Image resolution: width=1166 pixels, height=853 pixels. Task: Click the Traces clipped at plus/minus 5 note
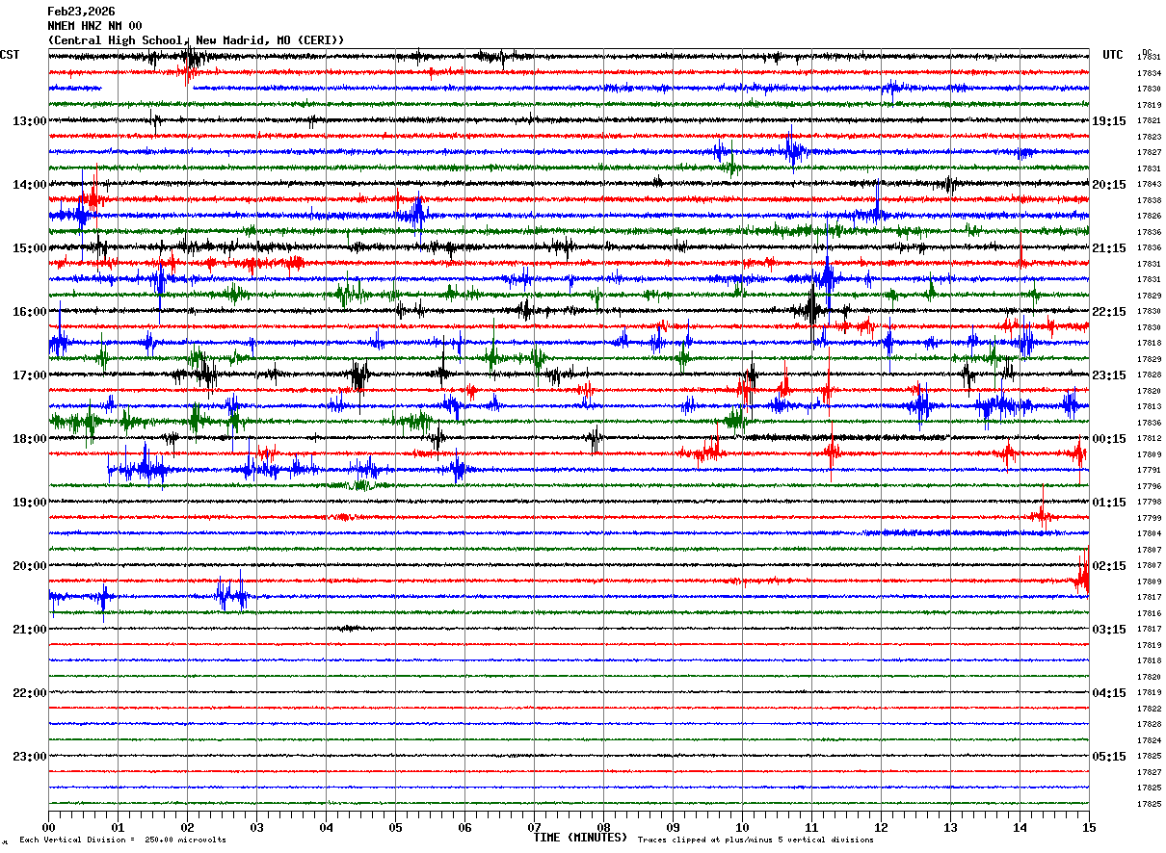[755, 840]
